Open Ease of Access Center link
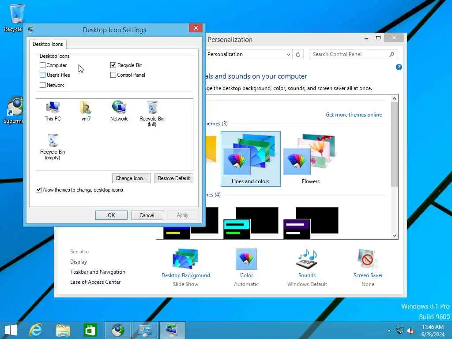The height and width of the screenshot is (339, 452). 95,282
